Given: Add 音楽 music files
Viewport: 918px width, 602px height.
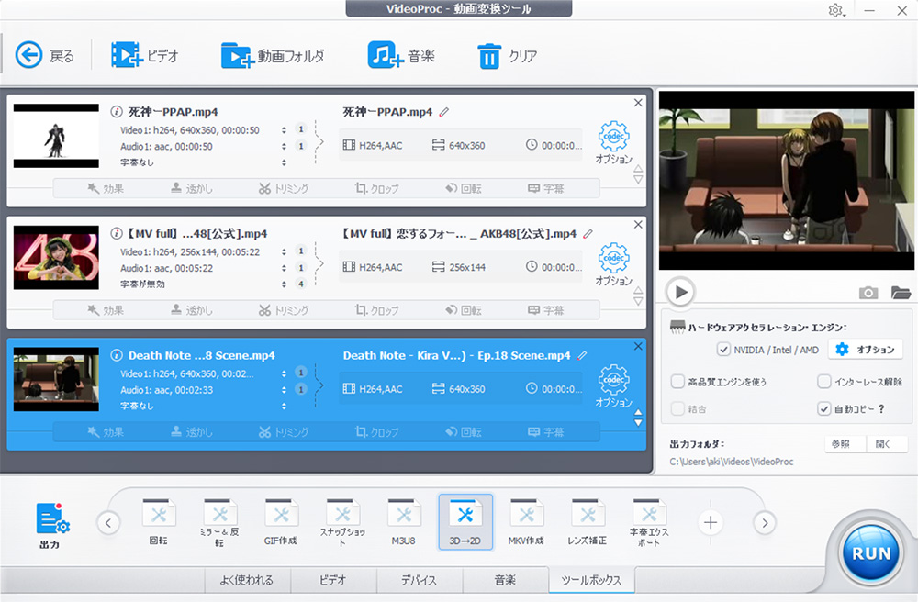Looking at the screenshot, I should click(x=401, y=56).
